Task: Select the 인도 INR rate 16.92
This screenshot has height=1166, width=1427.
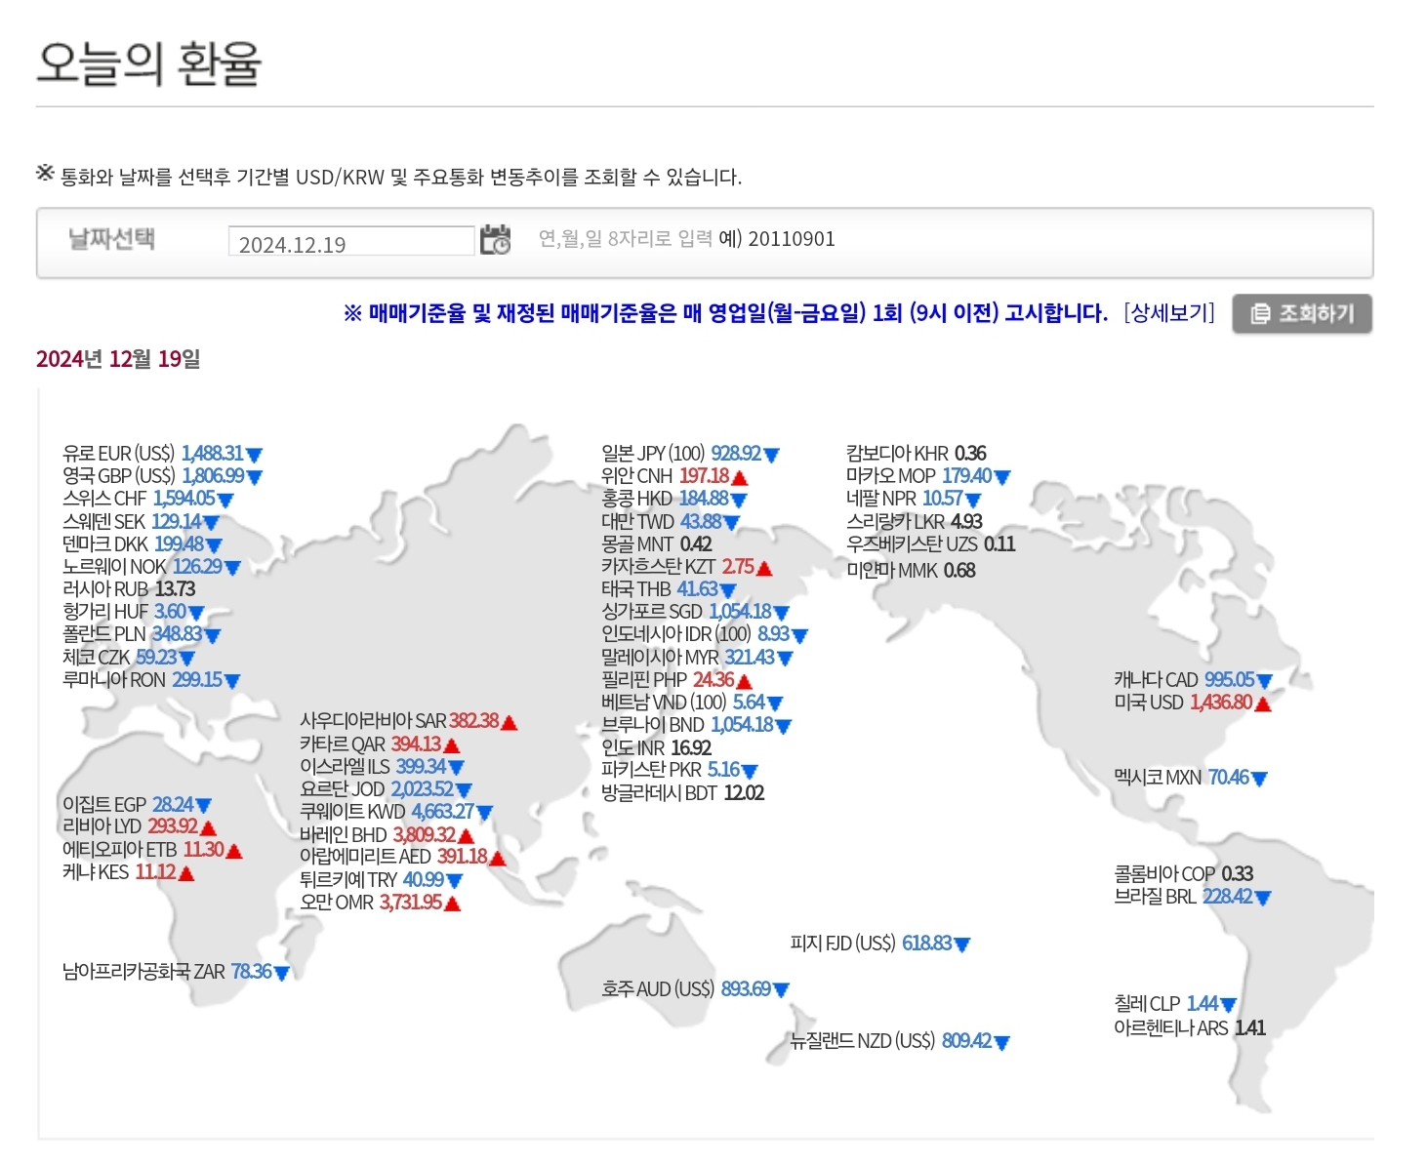Action: (691, 748)
